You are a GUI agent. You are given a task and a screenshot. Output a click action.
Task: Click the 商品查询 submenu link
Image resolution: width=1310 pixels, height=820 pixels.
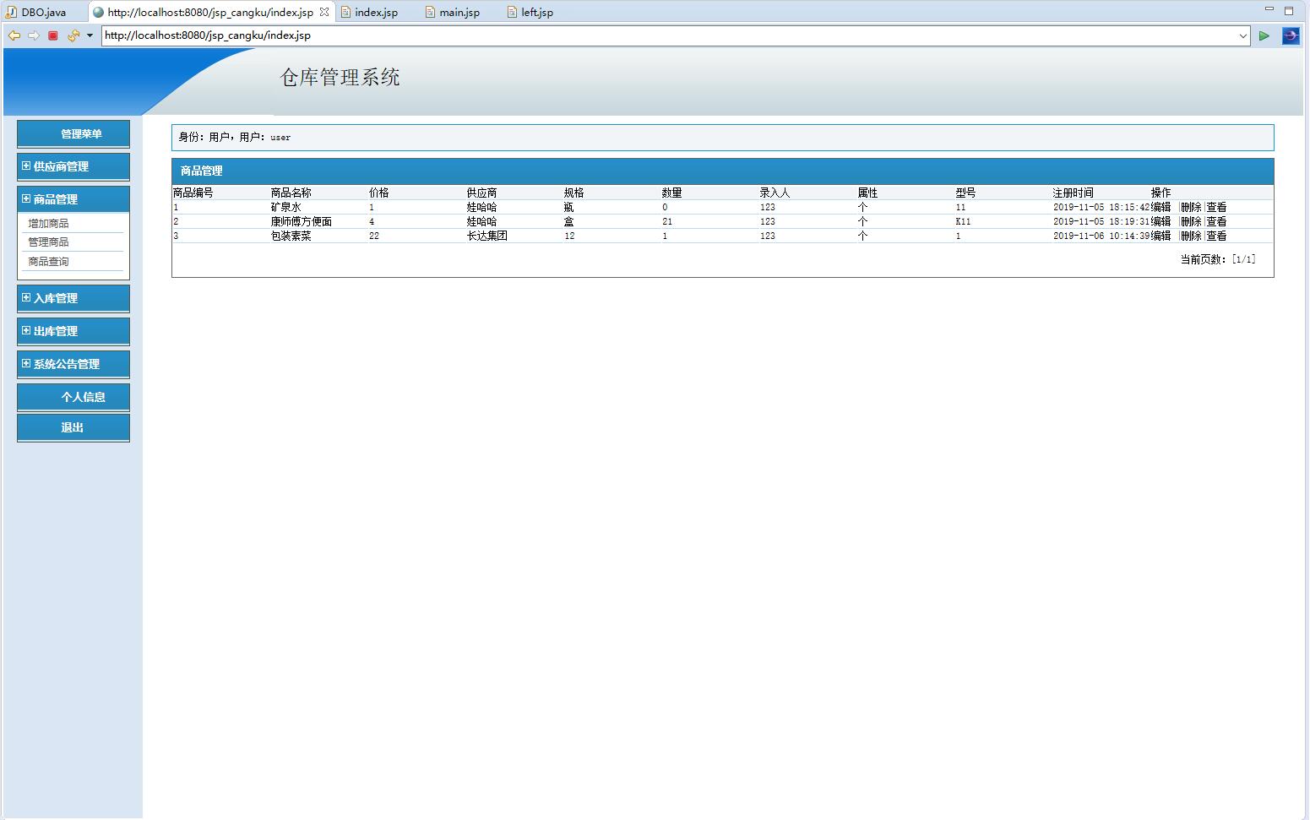click(48, 262)
